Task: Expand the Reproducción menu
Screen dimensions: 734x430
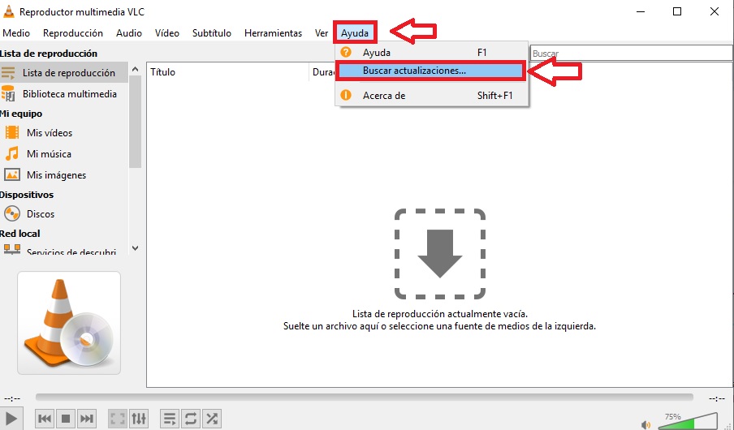Action: [73, 33]
